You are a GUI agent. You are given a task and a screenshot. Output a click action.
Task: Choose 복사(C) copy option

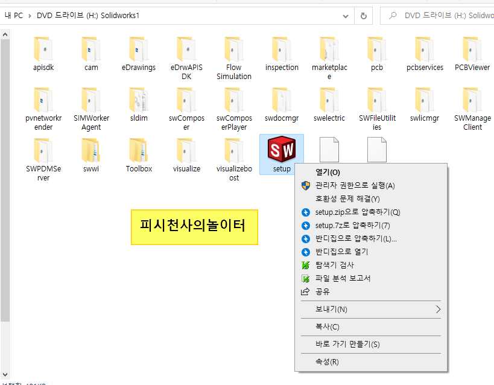(371, 326)
